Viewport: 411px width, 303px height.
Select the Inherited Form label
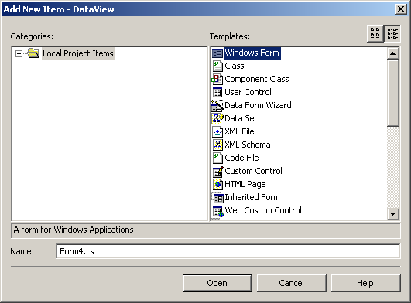(252, 197)
